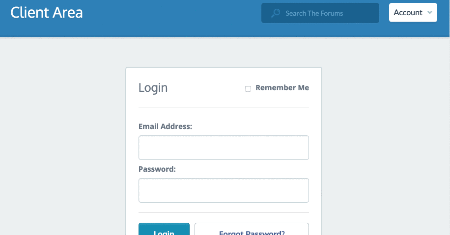Click the Password: field label
Image resolution: width=450 pixels, height=235 pixels.
pos(157,169)
